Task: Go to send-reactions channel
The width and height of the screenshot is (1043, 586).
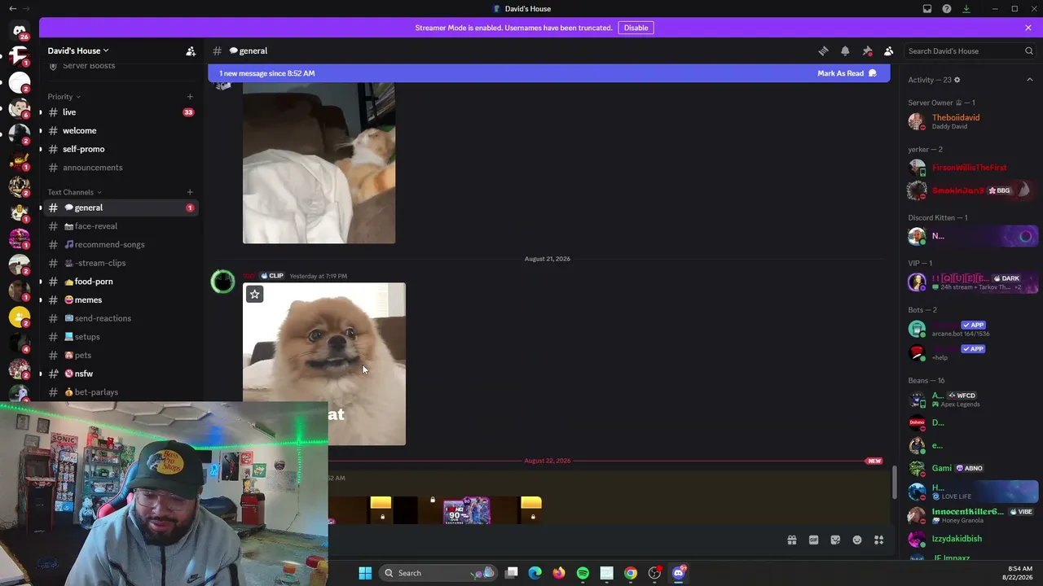Action: (121, 318)
